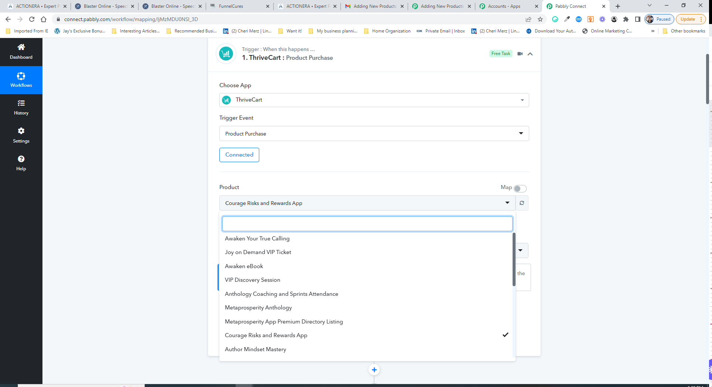Image resolution: width=712 pixels, height=387 pixels.
Task: Click the eyedropper extension icon
Action: click(567, 19)
